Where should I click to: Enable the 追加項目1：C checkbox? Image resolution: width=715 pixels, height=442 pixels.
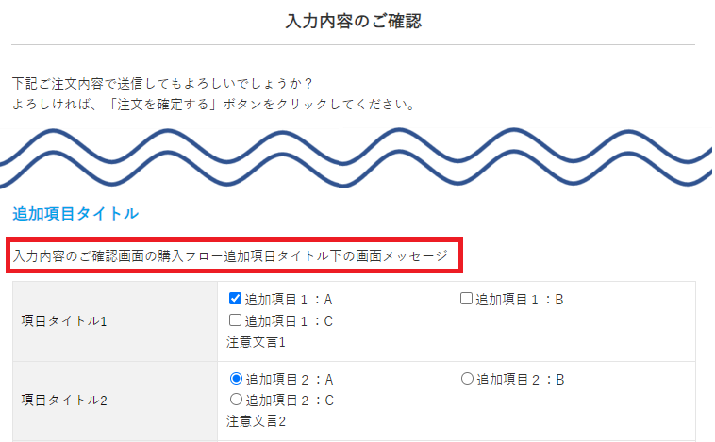[236, 320]
